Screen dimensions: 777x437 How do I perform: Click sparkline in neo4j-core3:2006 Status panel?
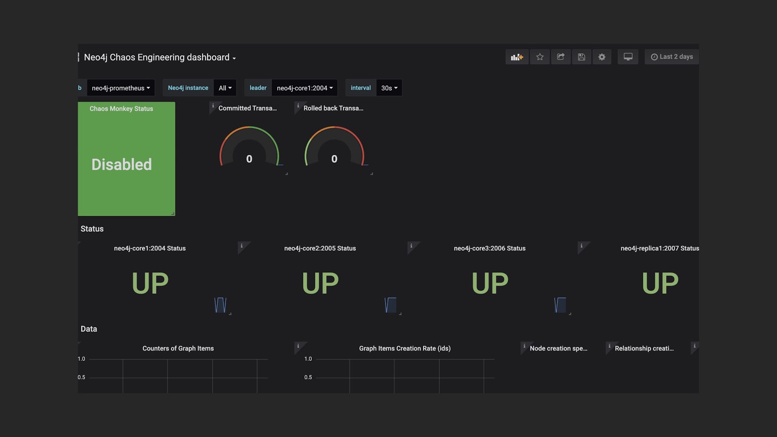pyautogui.click(x=560, y=305)
